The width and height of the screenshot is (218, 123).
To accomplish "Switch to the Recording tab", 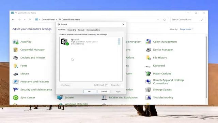I will click(x=72, y=30).
